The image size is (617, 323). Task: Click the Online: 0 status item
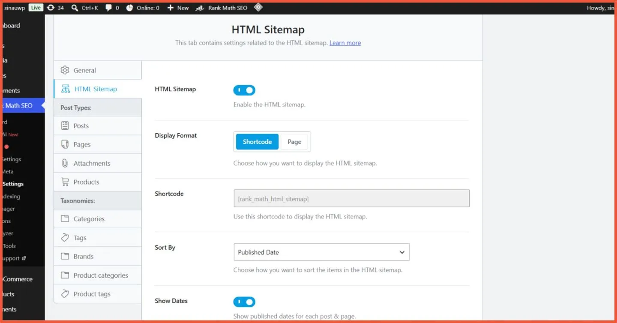point(143,8)
